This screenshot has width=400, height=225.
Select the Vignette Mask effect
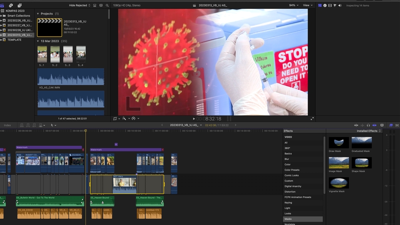(x=339, y=183)
